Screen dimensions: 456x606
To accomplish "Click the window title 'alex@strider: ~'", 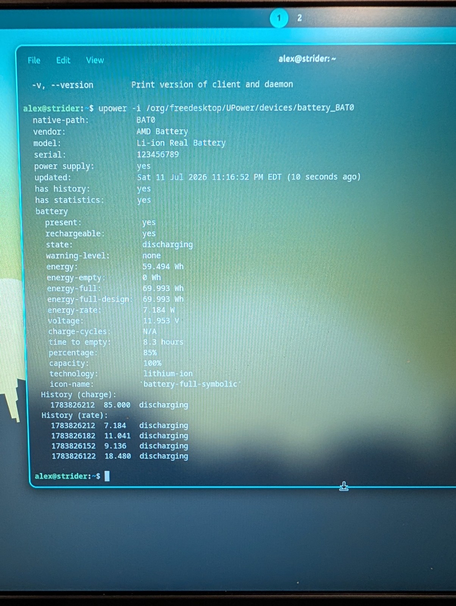I will click(307, 59).
